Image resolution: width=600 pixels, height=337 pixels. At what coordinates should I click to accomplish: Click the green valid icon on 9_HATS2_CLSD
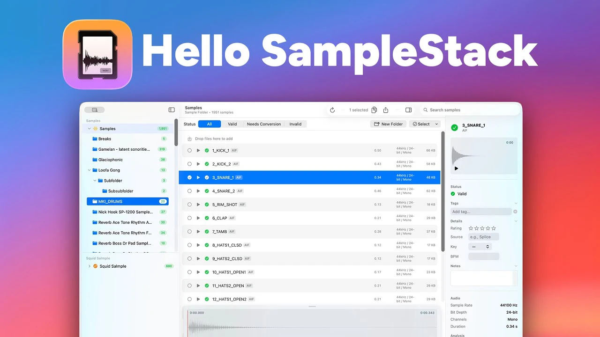tap(207, 258)
